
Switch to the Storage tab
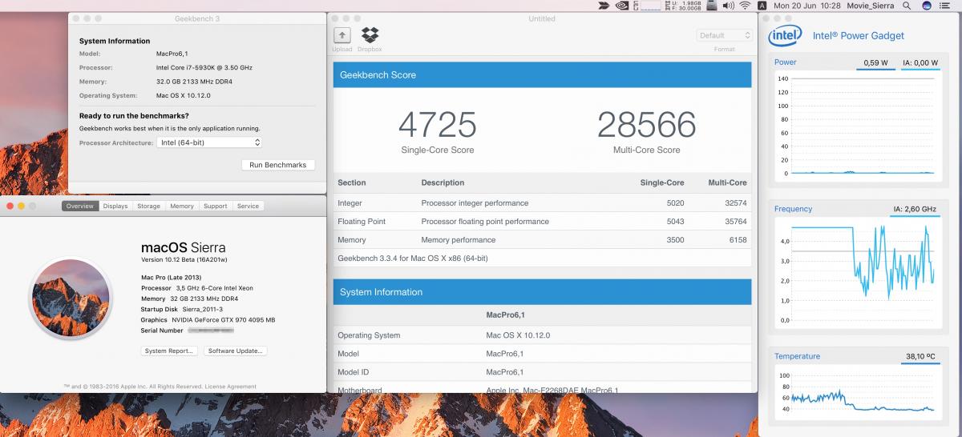pos(149,206)
